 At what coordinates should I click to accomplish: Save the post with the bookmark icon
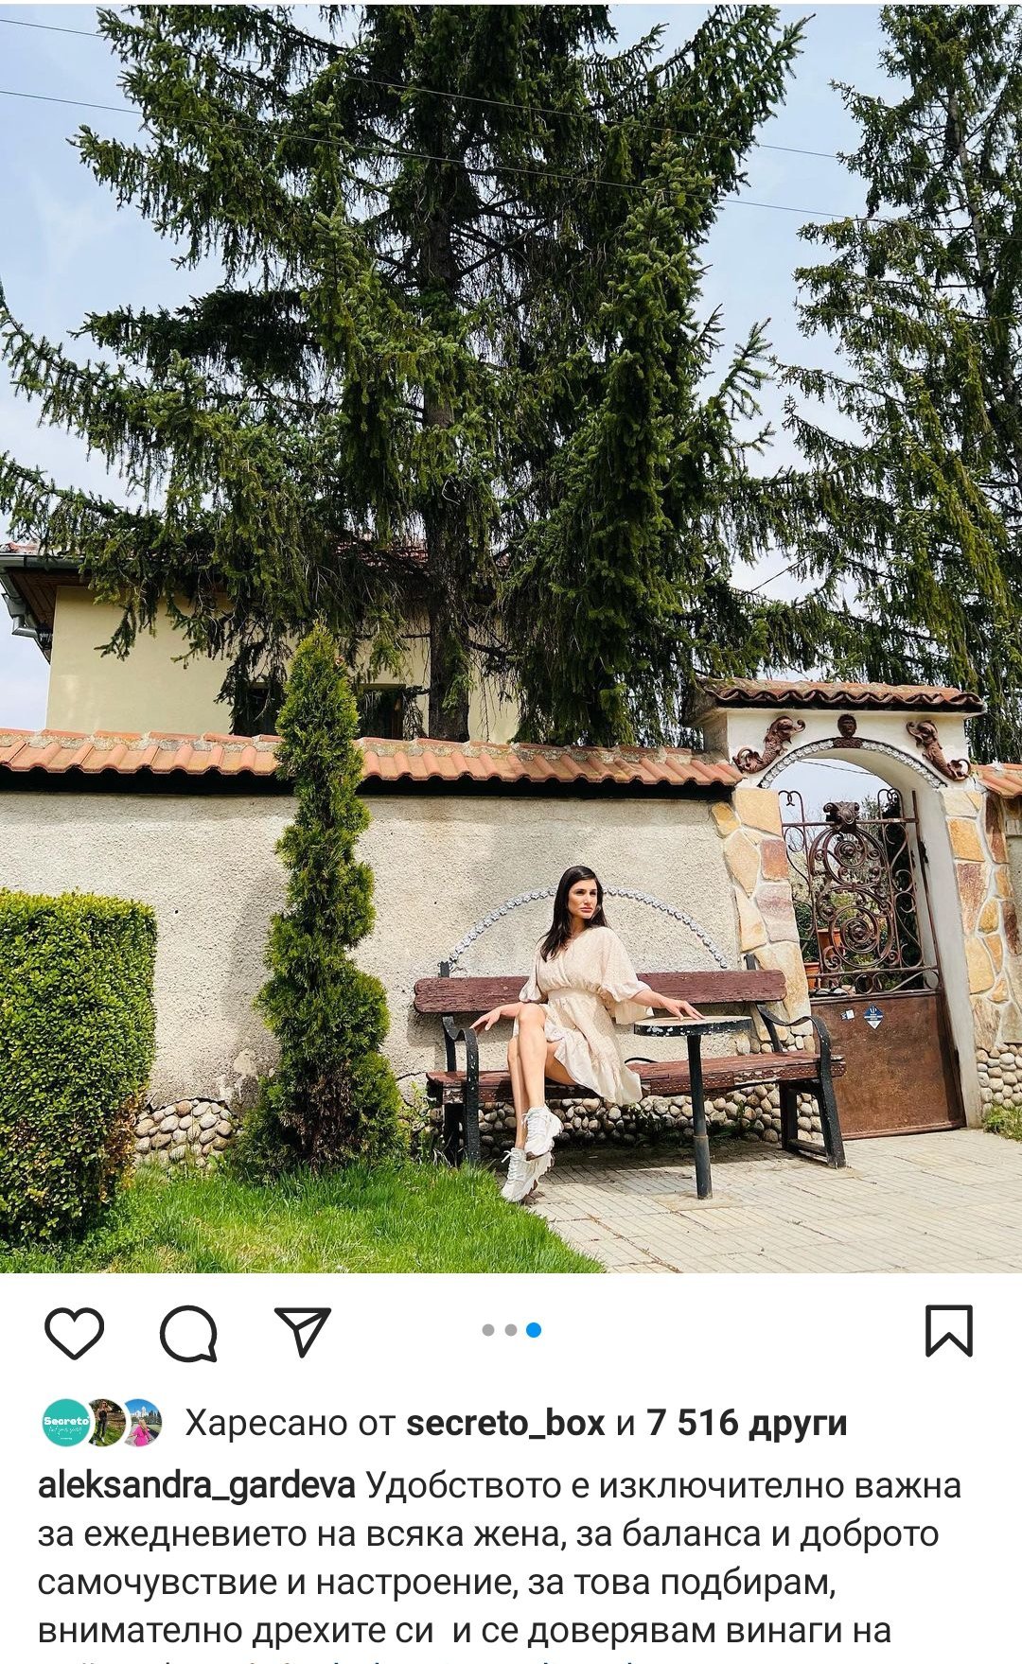[x=948, y=1331]
